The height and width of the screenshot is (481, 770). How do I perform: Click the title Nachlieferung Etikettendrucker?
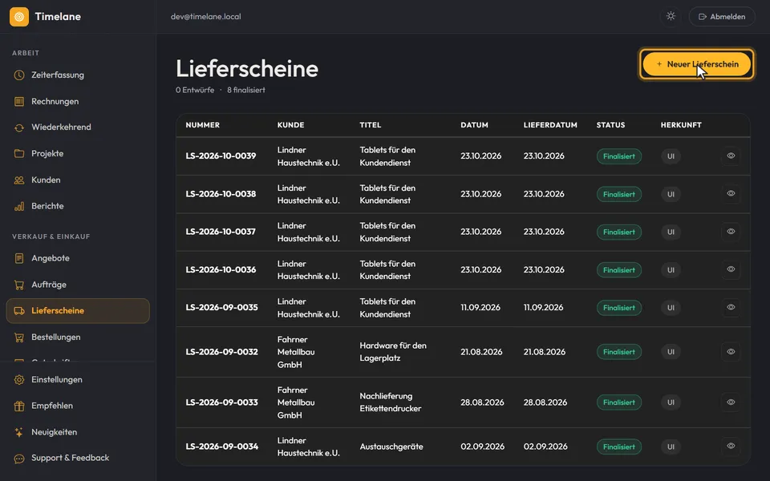click(x=391, y=402)
